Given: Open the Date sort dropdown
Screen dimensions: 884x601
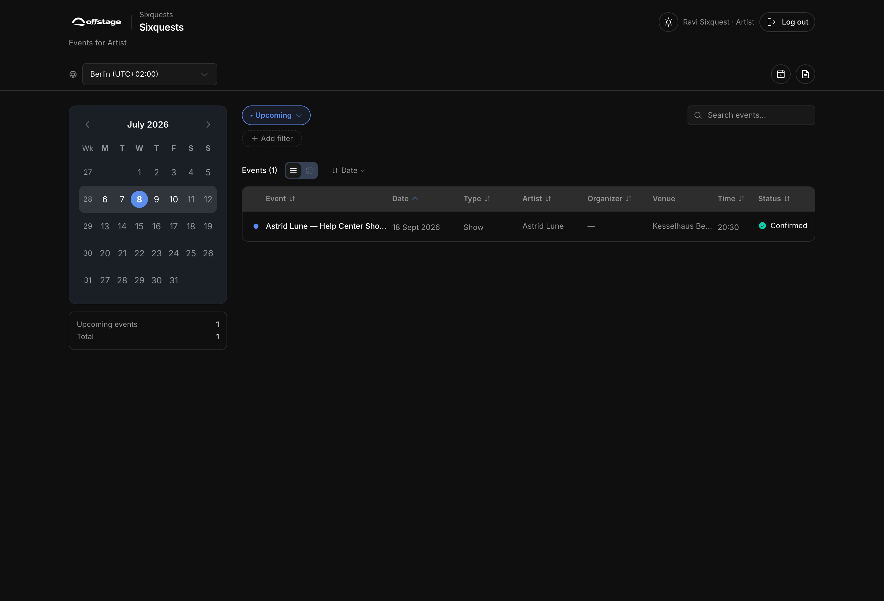Looking at the screenshot, I should click(x=349, y=170).
